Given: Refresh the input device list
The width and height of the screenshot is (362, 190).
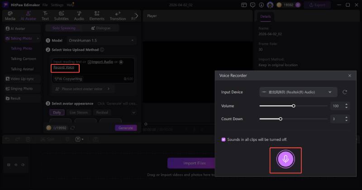Looking at the screenshot, I should [x=345, y=92].
